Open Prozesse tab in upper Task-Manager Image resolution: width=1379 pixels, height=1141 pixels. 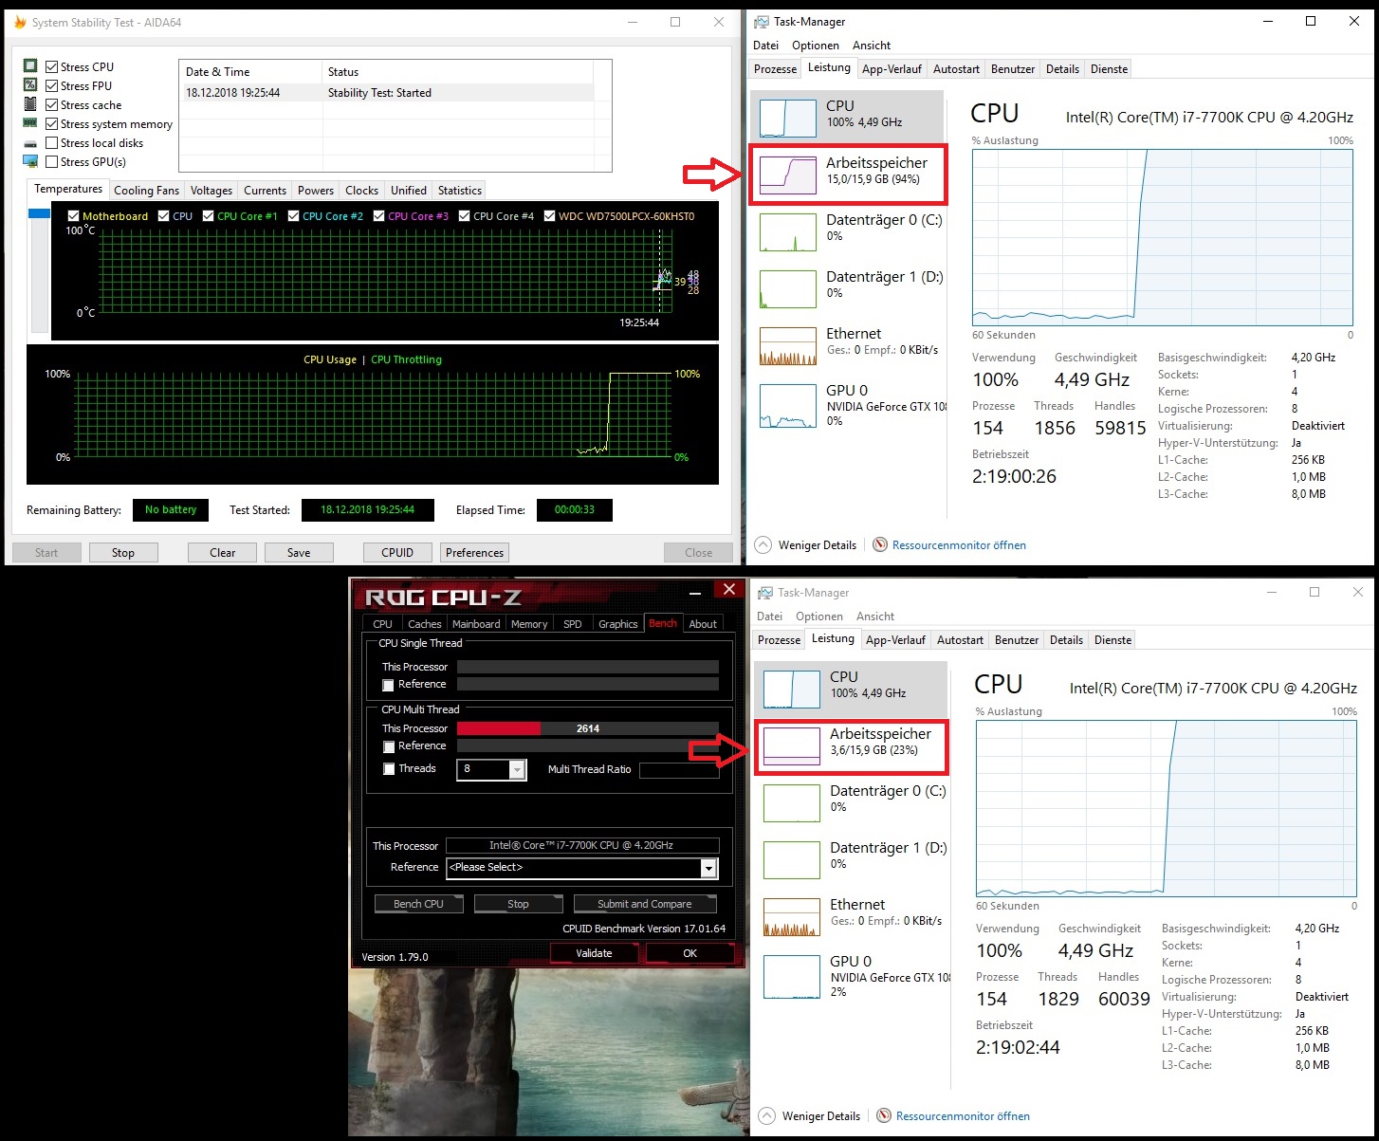775,68
